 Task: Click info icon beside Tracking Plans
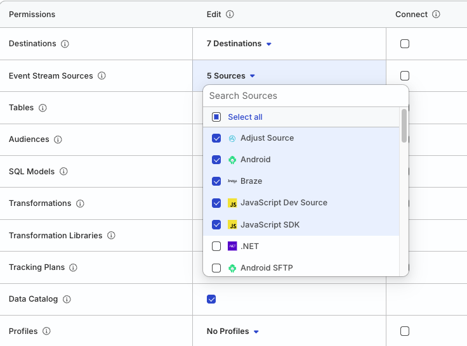pos(73,267)
